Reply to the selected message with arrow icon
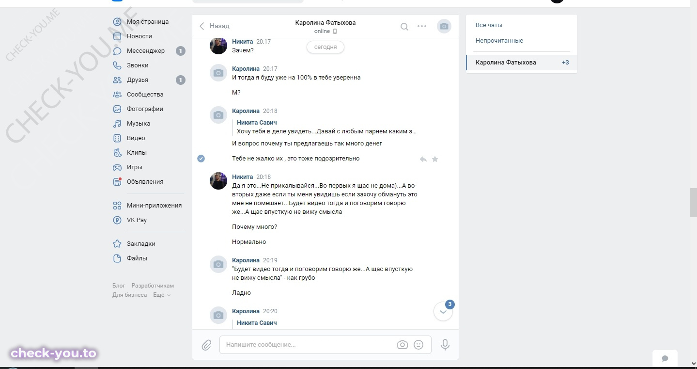697x369 pixels. point(423,159)
